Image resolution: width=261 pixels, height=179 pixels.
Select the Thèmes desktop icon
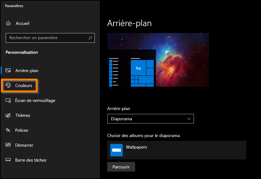pos(8,115)
